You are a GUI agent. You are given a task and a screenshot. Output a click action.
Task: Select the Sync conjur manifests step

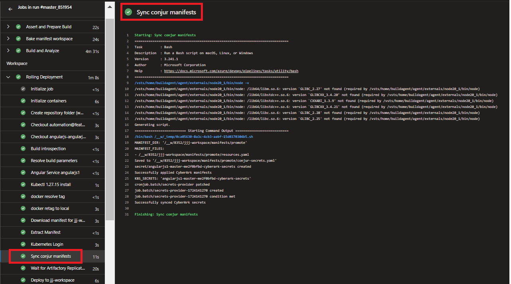pyautogui.click(x=51, y=256)
